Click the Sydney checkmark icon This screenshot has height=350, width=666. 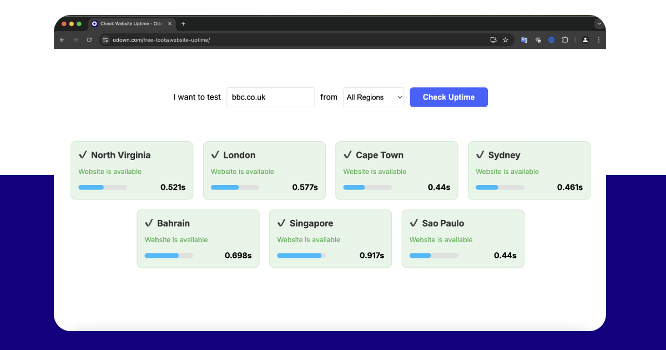coord(480,154)
